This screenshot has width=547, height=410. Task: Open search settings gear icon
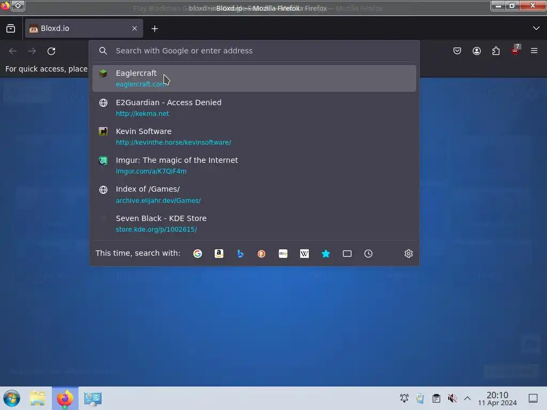[409, 254]
